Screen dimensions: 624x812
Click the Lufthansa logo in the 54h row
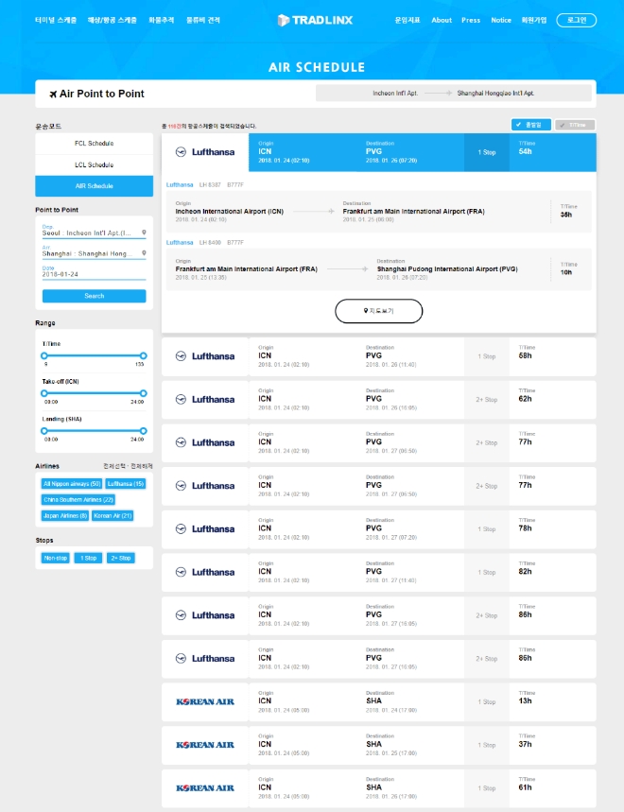[205, 152]
